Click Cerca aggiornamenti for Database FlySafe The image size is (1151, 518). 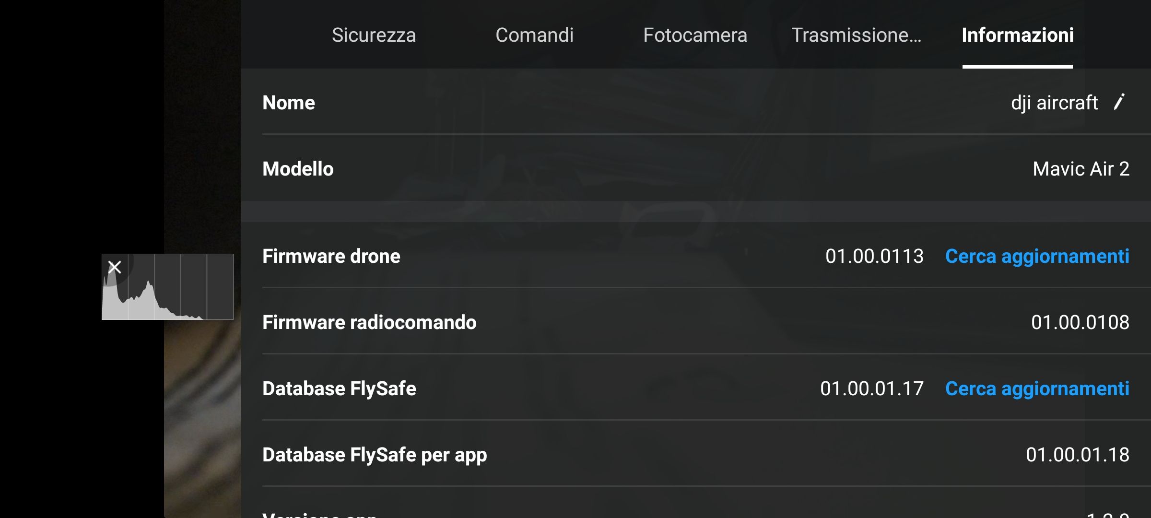point(1037,388)
